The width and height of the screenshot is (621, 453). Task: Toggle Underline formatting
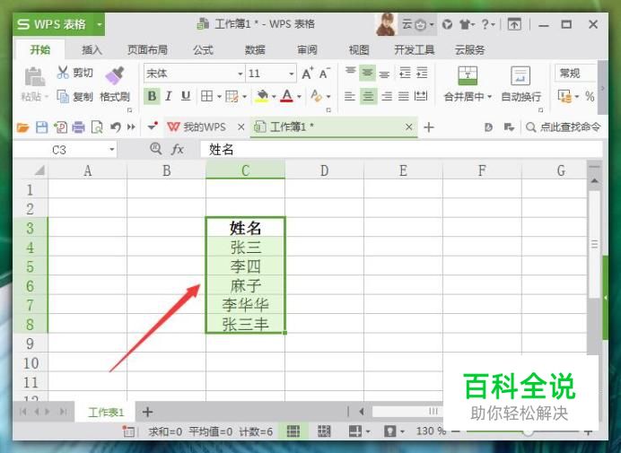186,96
